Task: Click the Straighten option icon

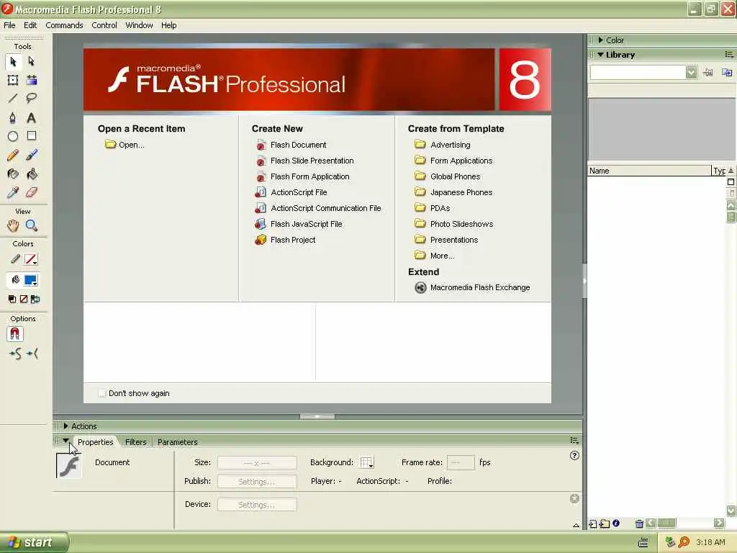Action: pyautogui.click(x=32, y=354)
